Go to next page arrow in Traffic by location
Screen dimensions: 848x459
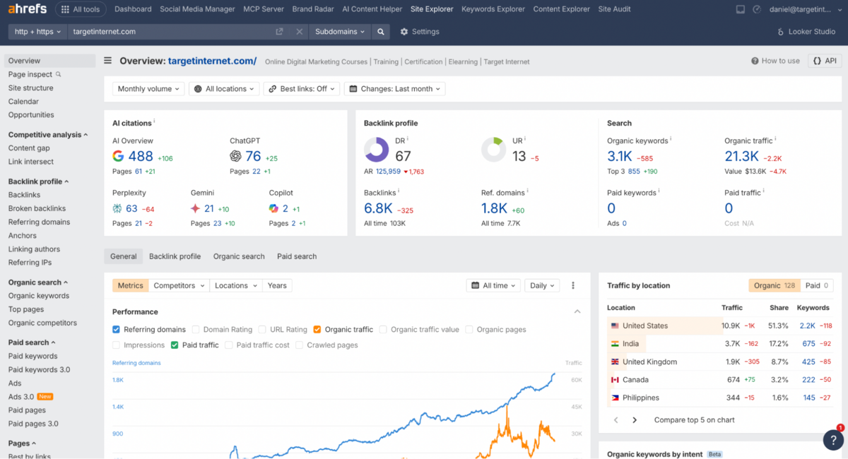(x=635, y=420)
